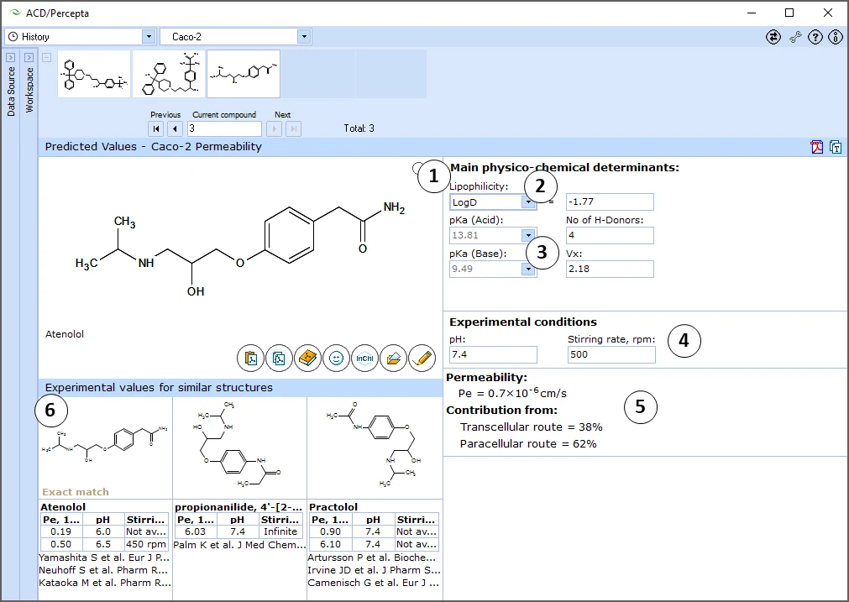Select the second compound thumbnail in history
The height and width of the screenshot is (602, 849).
[x=169, y=74]
